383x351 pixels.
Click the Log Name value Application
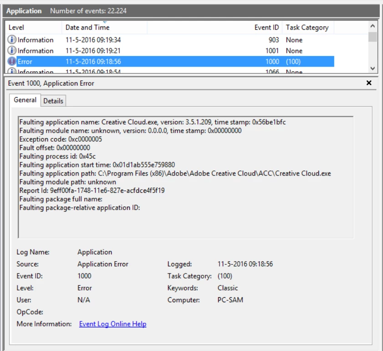tap(95, 252)
